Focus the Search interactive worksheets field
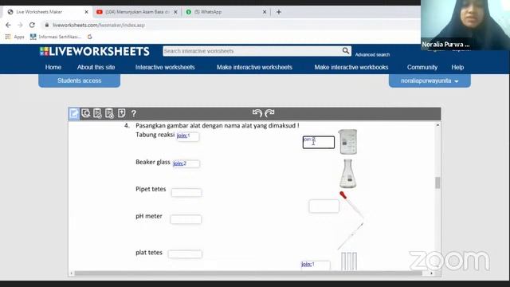510x287 pixels. [x=252, y=51]
